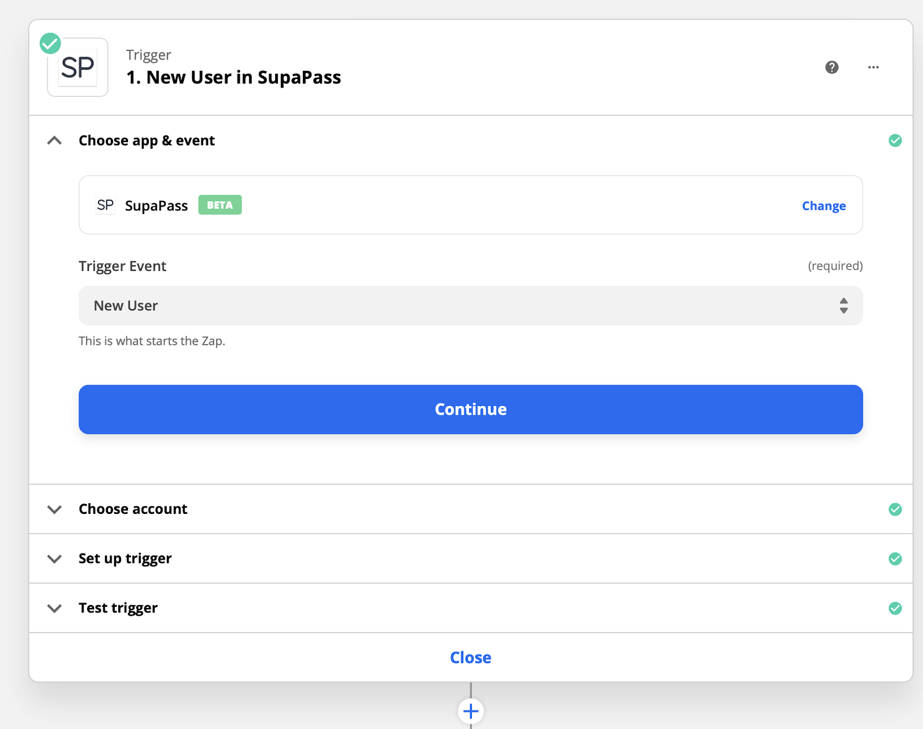The image size is (923, 729).
Task: Expand the Test trigger section
Action: [55, 608]
